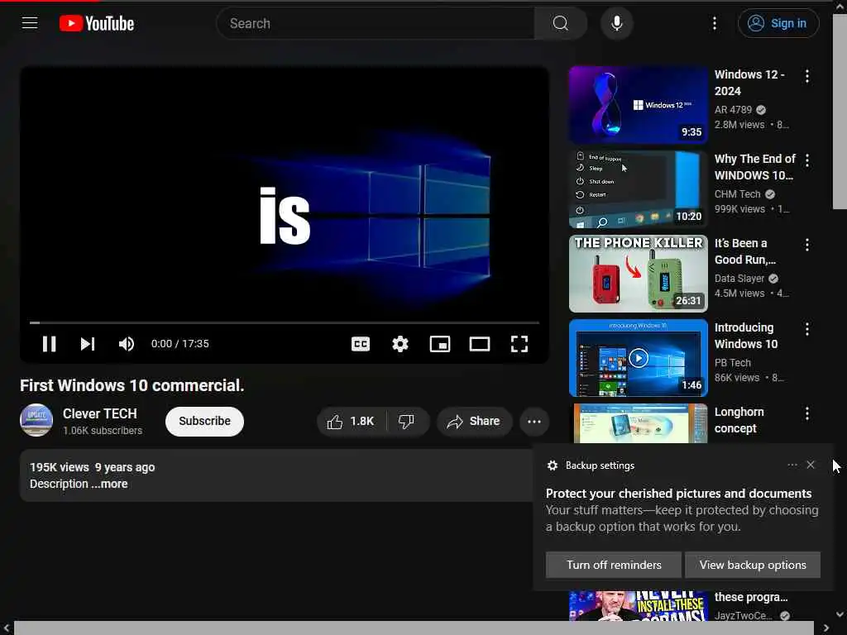Image resolution: width=847 pixels, height=635 pixels.
Task: Open The Phone Killer video thumbnail
Action: 638,273
